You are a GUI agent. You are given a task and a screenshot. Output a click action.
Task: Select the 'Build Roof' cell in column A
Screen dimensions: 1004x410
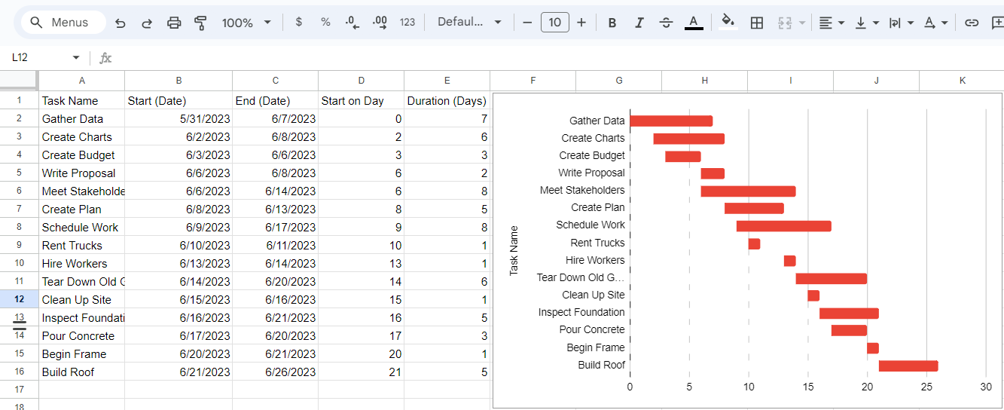(82, 372)
